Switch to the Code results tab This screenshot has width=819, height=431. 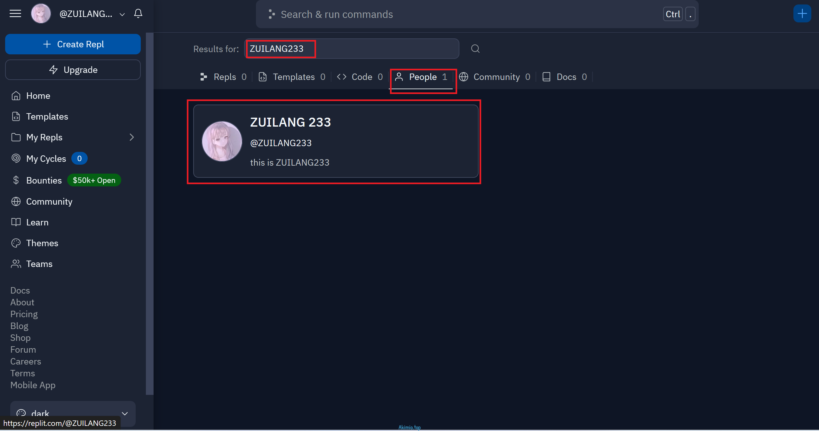point(362,77)
